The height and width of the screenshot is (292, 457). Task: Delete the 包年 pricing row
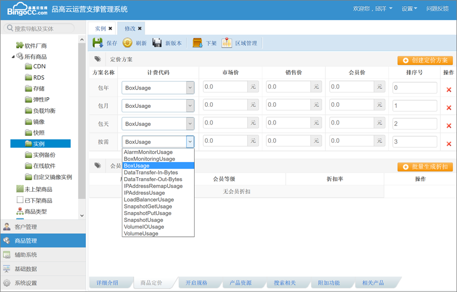tap(449, 90)
